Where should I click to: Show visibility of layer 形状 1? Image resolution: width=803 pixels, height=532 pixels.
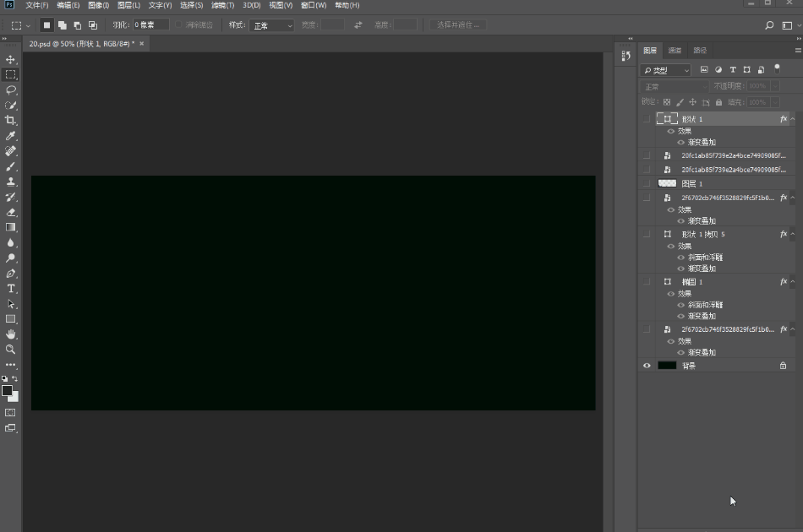(x=647, y=119)
